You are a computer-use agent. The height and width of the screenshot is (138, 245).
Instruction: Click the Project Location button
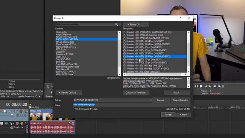coord(180,100)
